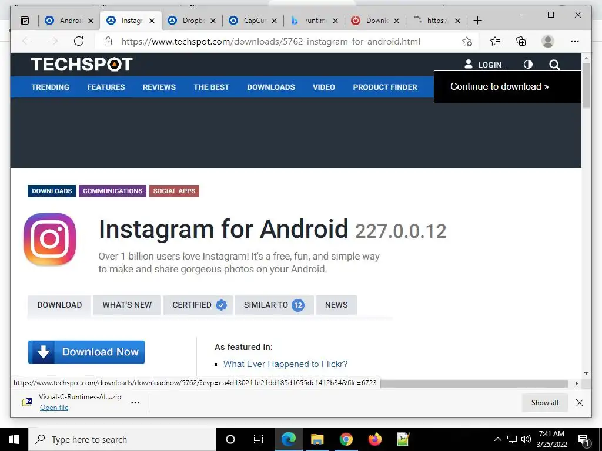
Task: Click Show all downloads button
Action: [x=544, y=403]
